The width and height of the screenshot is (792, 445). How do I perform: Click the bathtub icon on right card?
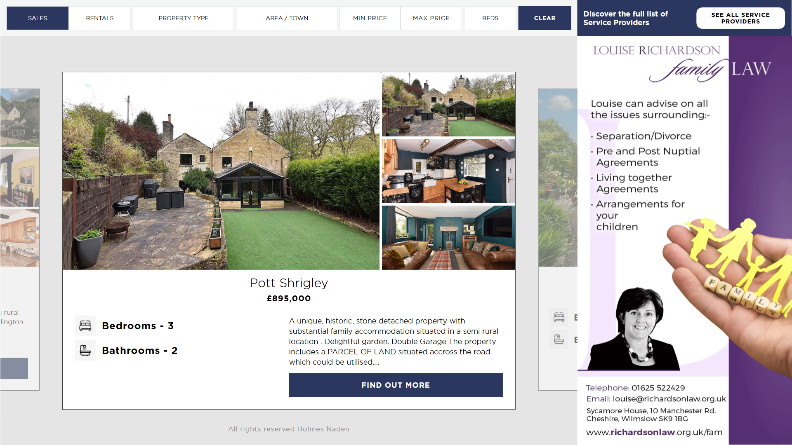point(559,340)
